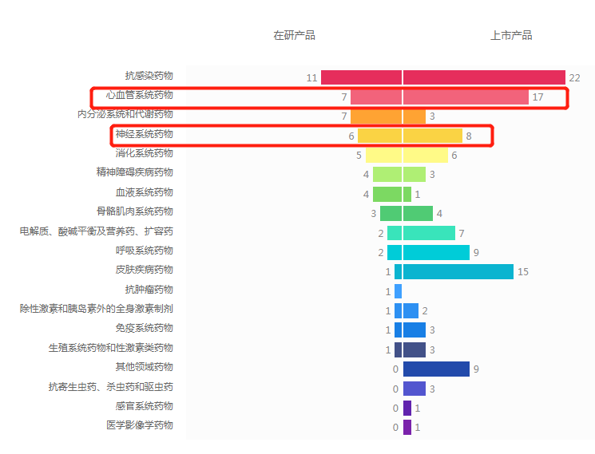The width and height of the screenshot is (595, 454).
Task: Select the 免疫系统药物 marketed bar showing 3
Action: point(415,330)
